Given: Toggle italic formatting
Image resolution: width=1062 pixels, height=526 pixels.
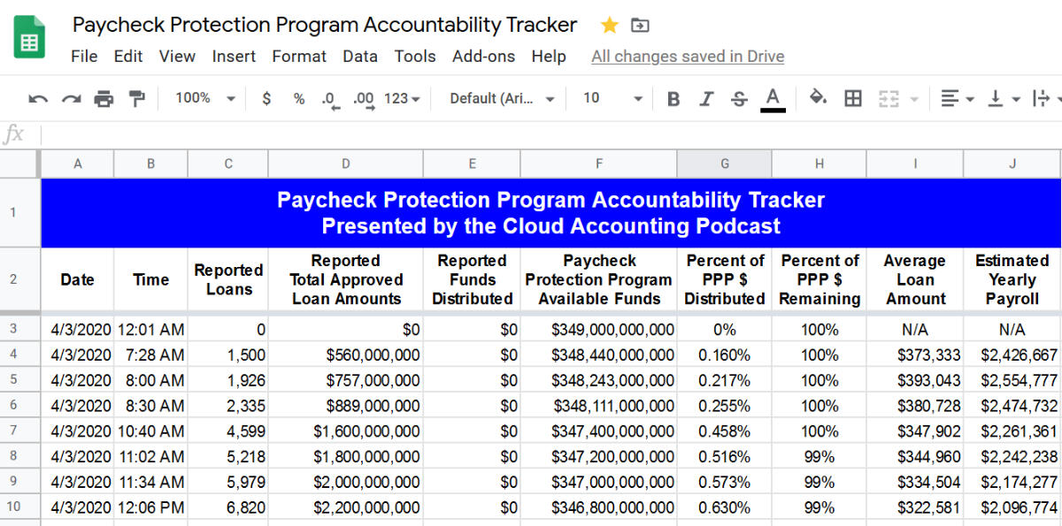Looking at the screenshot, I should (x=705, y=98).
